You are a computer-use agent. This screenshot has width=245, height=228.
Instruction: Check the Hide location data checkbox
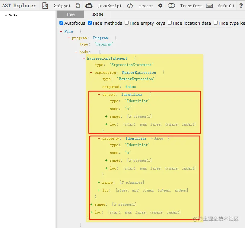coord(169,23)
